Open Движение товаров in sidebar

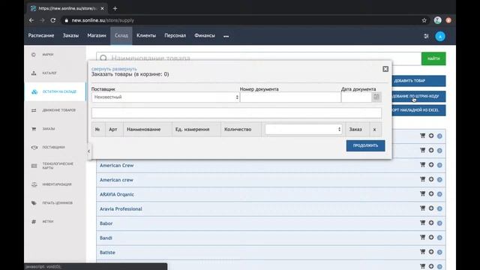58,110
